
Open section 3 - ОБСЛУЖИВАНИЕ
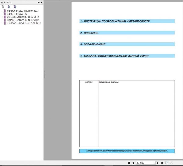127,44
